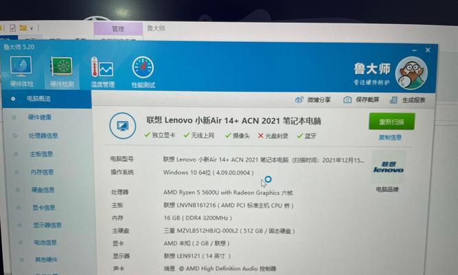This screenshot has width=458, height=275.
Task: Click the AMD Ryzen 5 5600U processor value
Action: [228, 192]
